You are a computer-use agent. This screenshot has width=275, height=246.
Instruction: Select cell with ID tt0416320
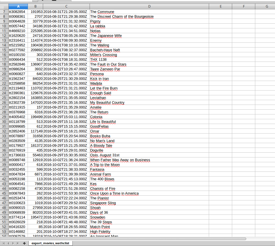tap(18, 227)
